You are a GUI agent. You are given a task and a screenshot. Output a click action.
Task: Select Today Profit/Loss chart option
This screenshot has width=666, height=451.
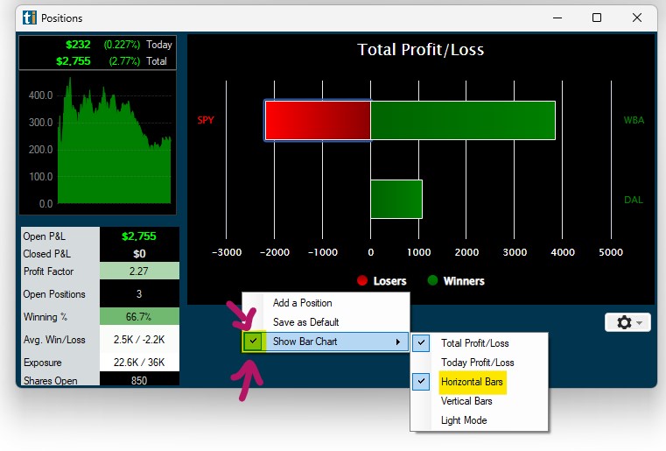pyautogui.click(x=477, y=363)
